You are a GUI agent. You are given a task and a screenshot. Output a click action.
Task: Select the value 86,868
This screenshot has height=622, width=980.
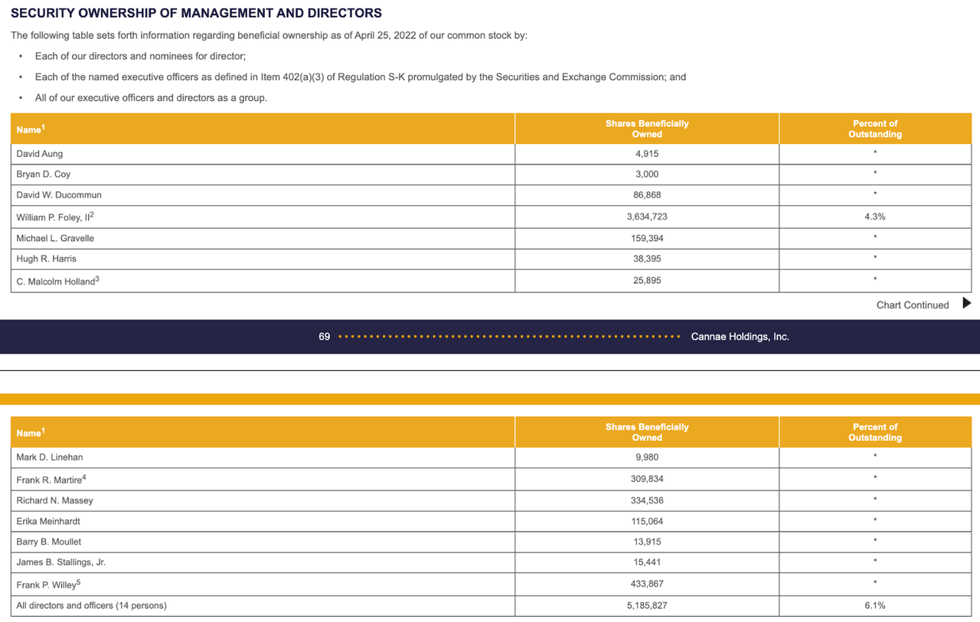click(x=647, y=195)
